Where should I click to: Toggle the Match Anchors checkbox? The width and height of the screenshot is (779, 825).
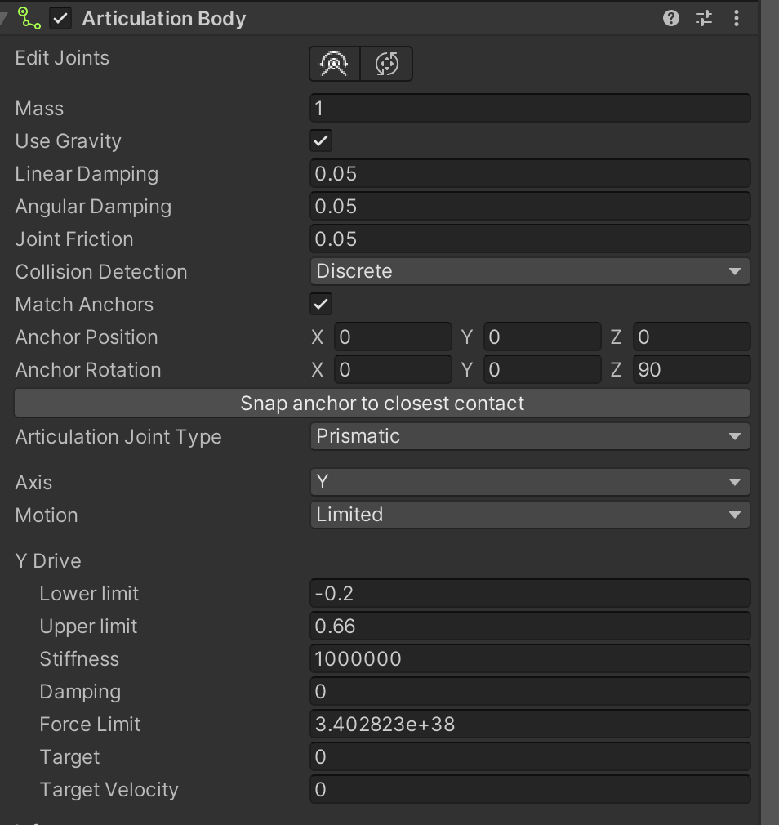click(321, 304)
